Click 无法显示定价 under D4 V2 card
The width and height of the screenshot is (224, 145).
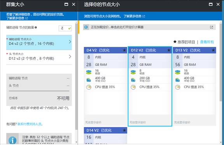tap(93, 122)
